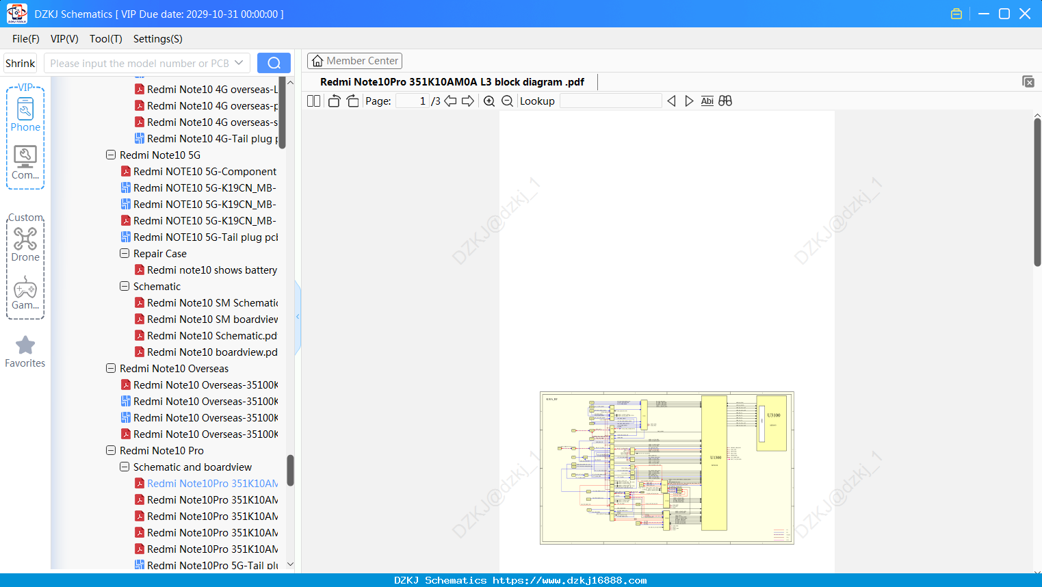Click the Lookup text field

pos(611,101)
